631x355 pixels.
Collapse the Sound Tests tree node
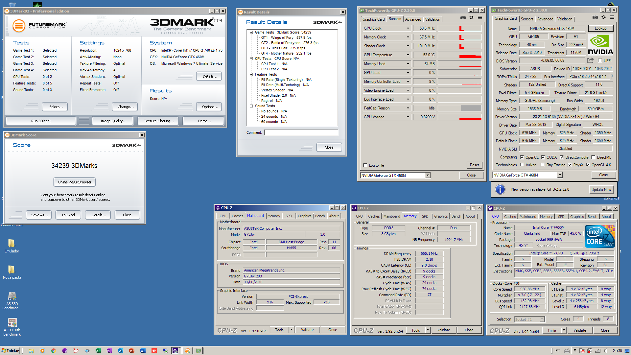(251, 106)
